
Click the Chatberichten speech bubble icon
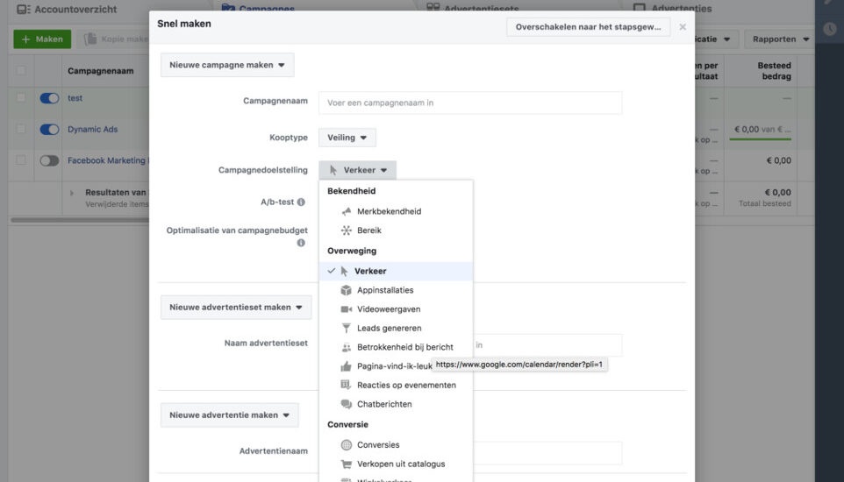pyautogui.click(x=346, y=404)
